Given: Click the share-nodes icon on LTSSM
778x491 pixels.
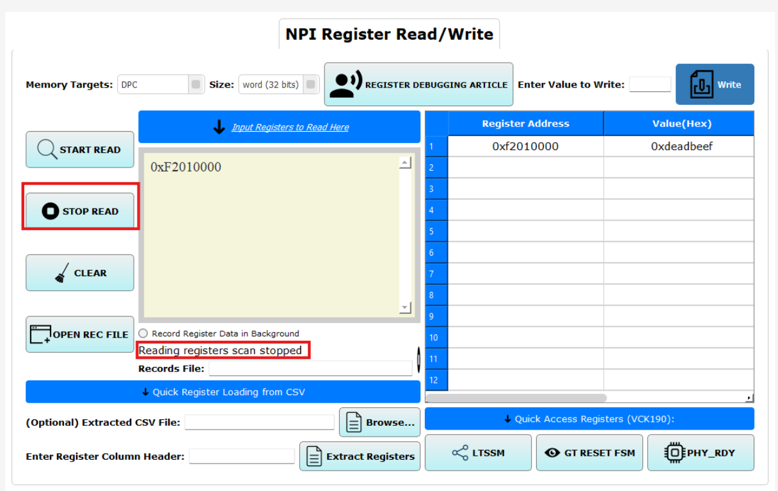Looking at the screenshot, I should 460,453.
